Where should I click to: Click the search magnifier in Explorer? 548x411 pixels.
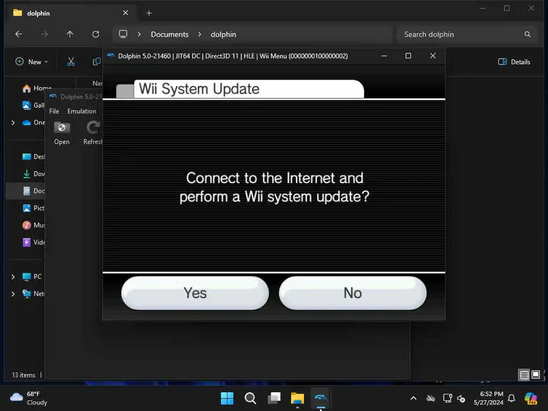[x=527, y=34]
